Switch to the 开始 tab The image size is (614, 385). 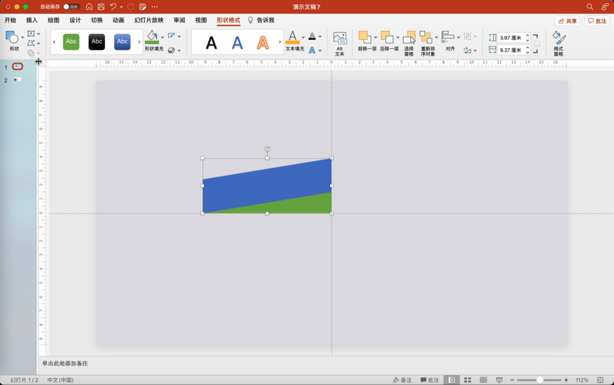pos(10,20)
